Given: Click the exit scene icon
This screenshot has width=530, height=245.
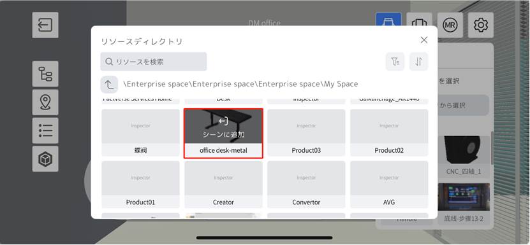Looking at the screenshot, I should coord(45,25).
